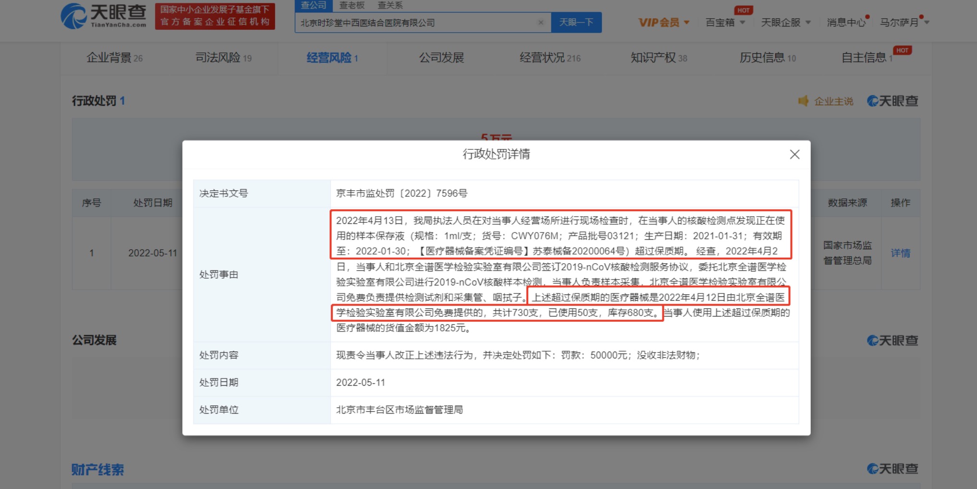The image size is (977, 489).
Task: Open the 公司发展 tab
Action: coord(441,58)
